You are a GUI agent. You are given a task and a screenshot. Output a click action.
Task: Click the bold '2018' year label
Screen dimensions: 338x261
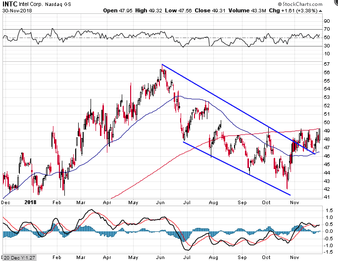30,202
